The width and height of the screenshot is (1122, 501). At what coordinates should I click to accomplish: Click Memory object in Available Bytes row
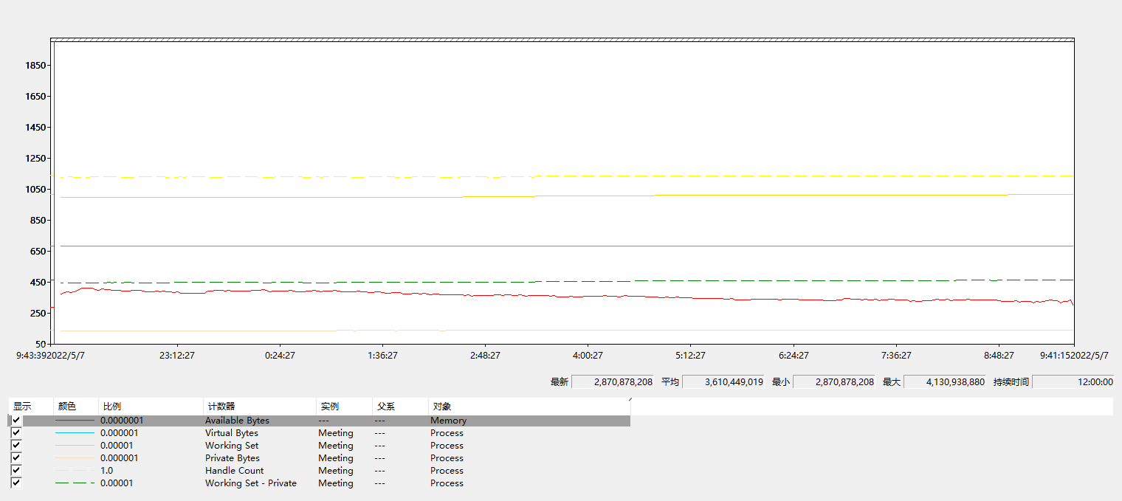pyautogui.click(x=449, y=421)
